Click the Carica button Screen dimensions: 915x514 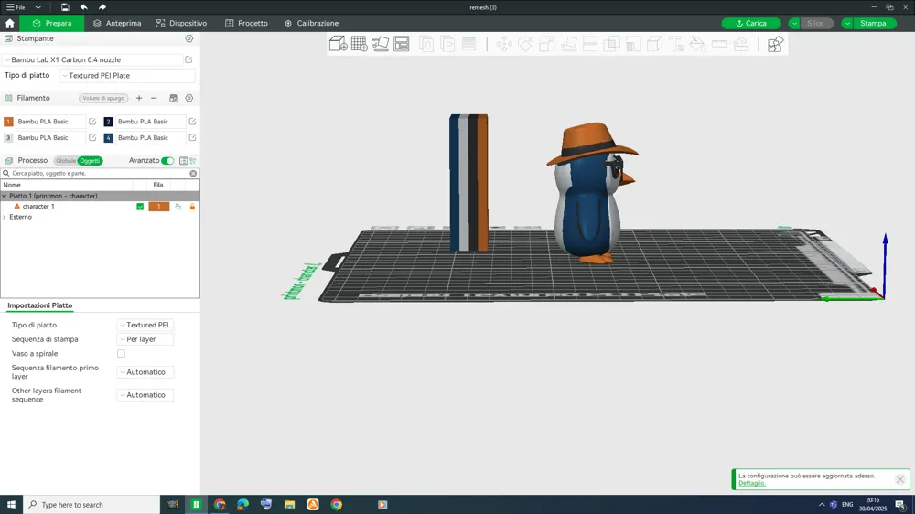point(751,24)
